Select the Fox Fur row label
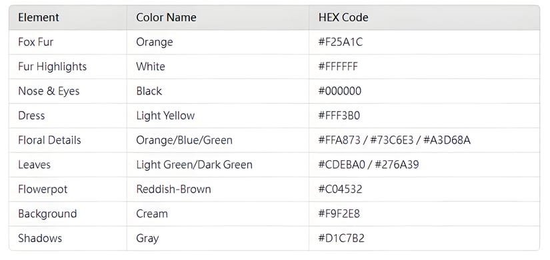Viewport: 550px width, 260px height. pos(36,42)
